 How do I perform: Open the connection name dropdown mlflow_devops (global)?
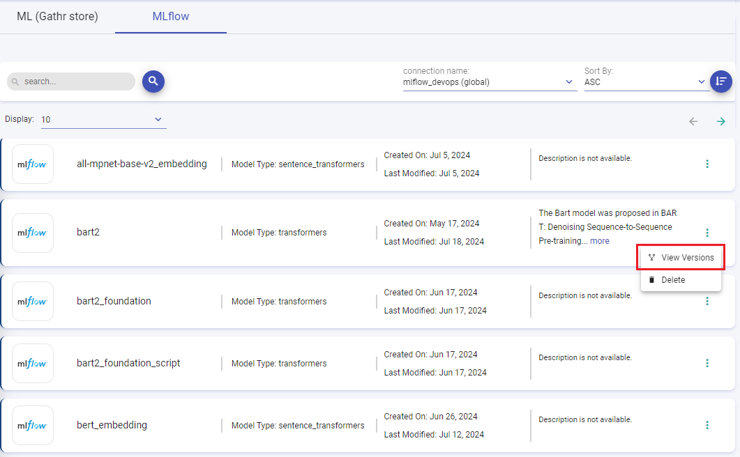[x=490, y=82]
